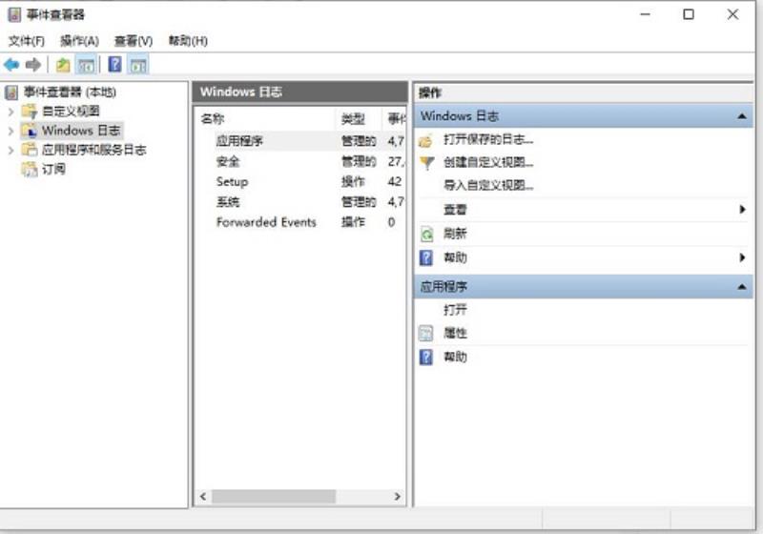Select the 订阅 tree item
The height and width of the screenshot is (534, 763).
coord(53,169)
